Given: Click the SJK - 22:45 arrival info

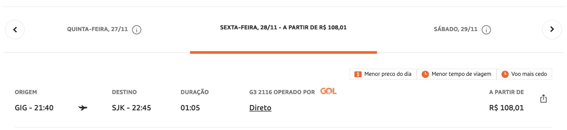Looking at the screenshot, I should [131, 108].
